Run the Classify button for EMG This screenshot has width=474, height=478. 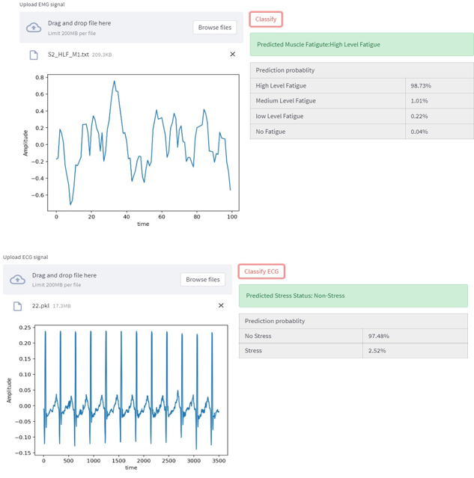click(x=266, y=19)
